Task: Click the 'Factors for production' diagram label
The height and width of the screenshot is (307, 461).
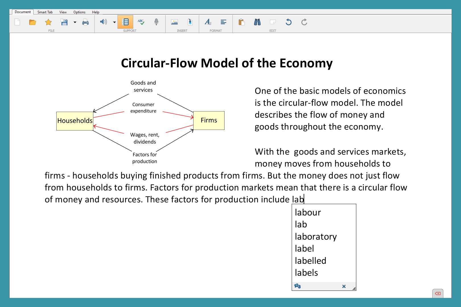Action: (145, 158)
